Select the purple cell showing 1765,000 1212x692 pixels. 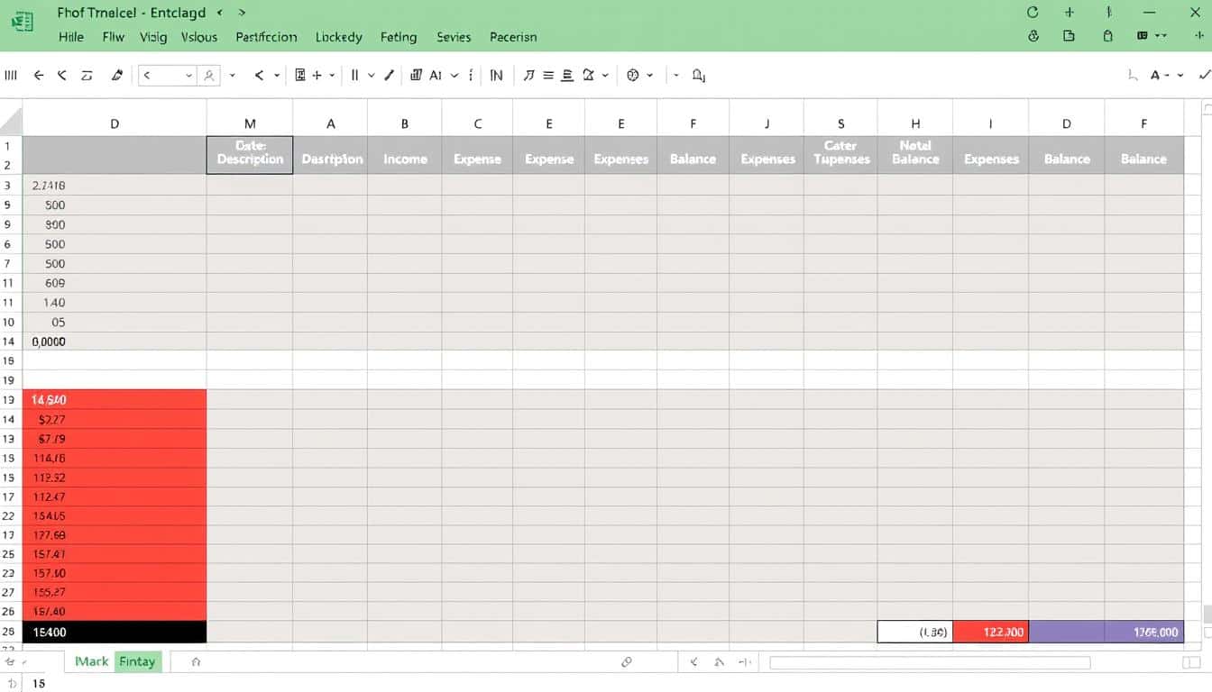[1143, 632]
